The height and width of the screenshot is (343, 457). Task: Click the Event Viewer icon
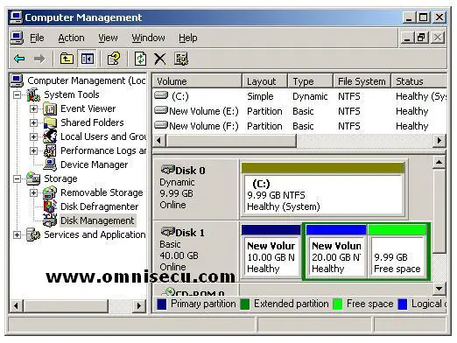pyautogui.click(x=50, y=109)
